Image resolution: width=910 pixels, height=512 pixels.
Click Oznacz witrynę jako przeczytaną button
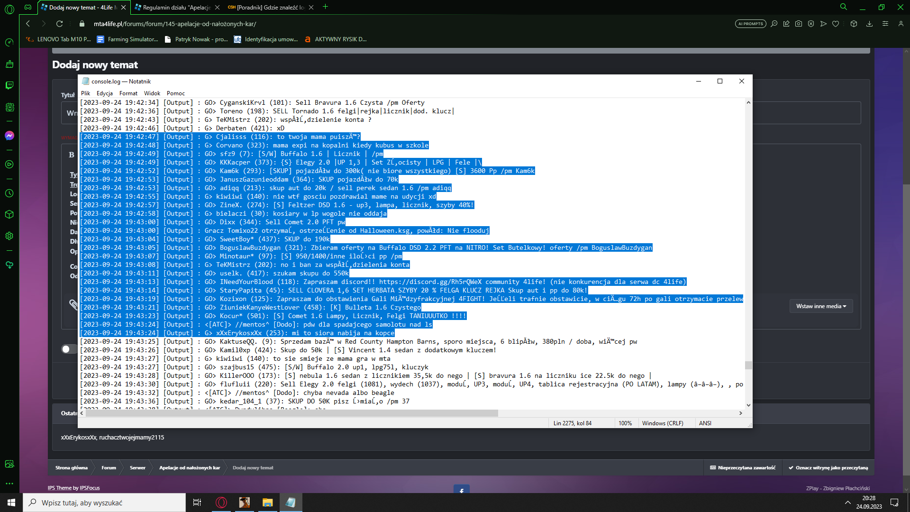828,468
